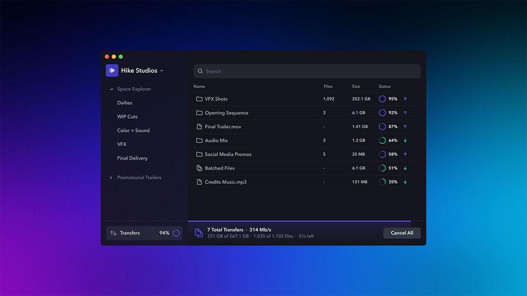Click the transfer arrows icon beside Transfers
Screen dimensions: 527x296
113,233
